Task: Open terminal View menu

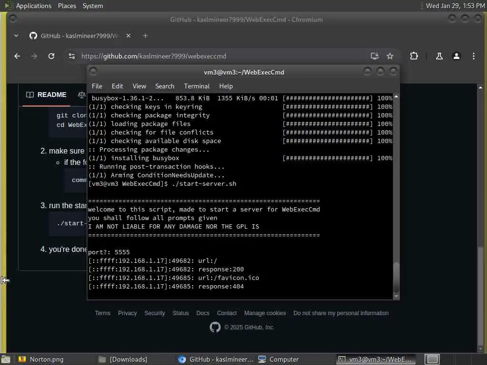Action: click(x=139, y=86)
